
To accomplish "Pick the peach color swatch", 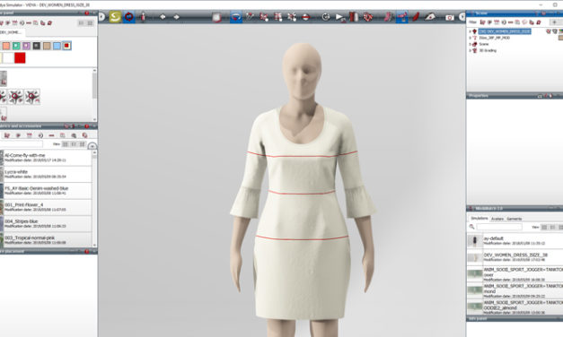I will tap(6, 46).
